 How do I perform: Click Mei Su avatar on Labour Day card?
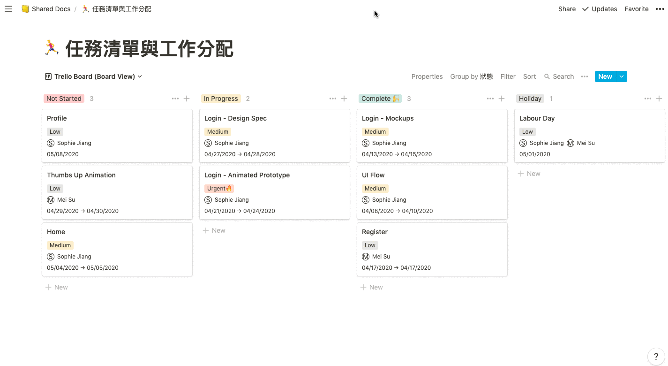tap(570, 143)
